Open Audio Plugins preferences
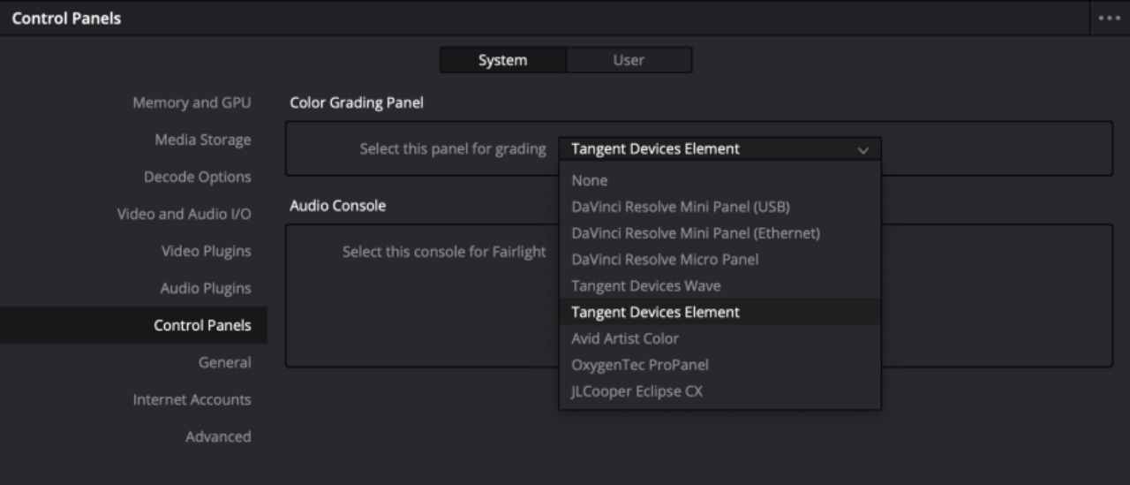 click(205, 288)
